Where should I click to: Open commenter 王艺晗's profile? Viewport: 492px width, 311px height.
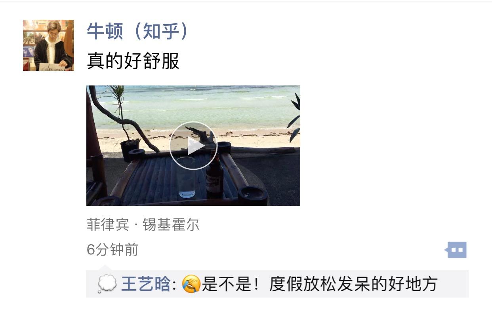(x=145, y=284)
